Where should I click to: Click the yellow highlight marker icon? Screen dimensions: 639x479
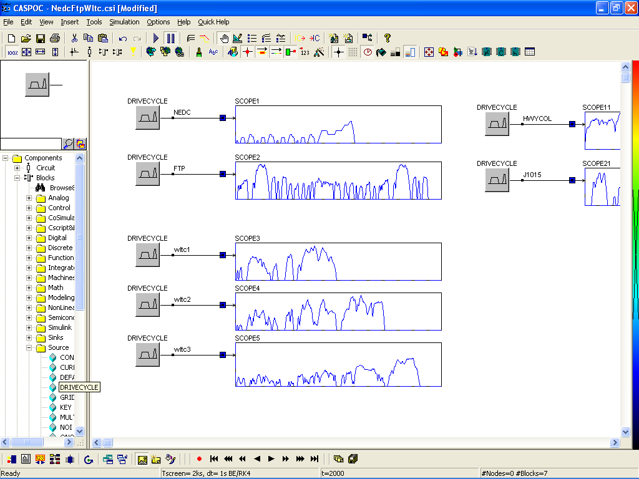pos(133,52)
